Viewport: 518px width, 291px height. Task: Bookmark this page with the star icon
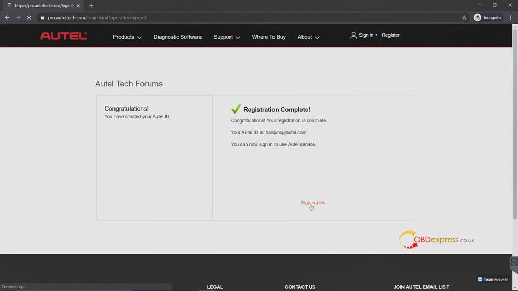(x=464, y=18)
